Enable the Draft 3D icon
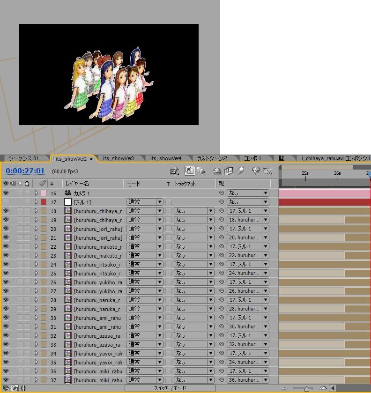 (200, 171)
